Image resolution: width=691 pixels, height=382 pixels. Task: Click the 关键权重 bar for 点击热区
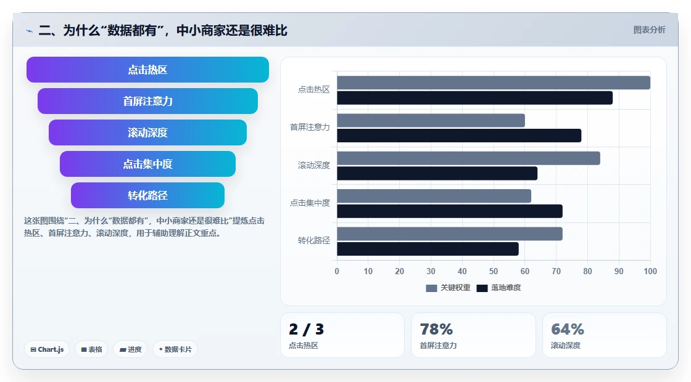494,83
